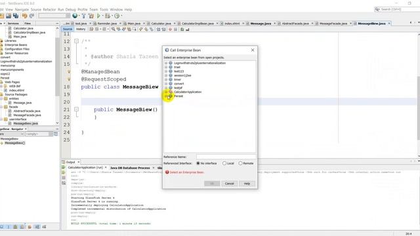Click the Debug Project toolbar icon
This screenshot has height=236, width=420.
108,16
